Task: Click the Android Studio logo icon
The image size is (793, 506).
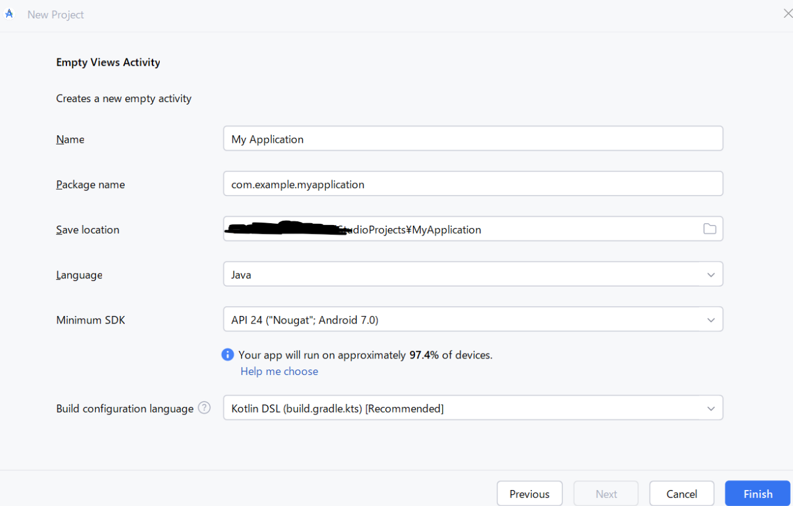Action: coord(9,13)
